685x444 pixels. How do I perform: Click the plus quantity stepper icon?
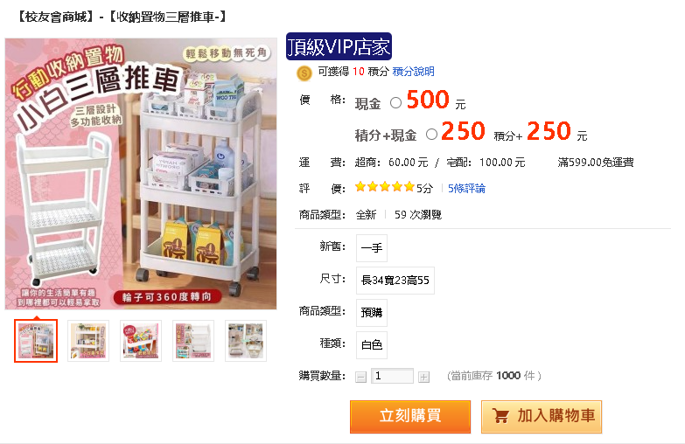pyautogui.click(x=423, y=377)
